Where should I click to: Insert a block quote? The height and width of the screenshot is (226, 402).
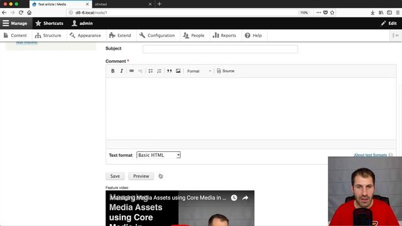[x=169, y=71]
